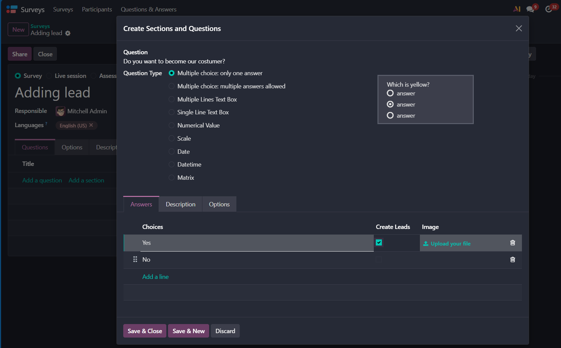Click Add a line link
Viewport: 561px width, 348px height.
(155, 277)
